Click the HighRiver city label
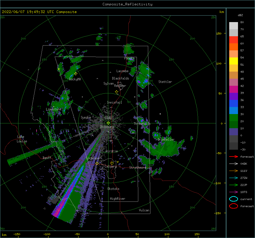Viewport: 255px width, 238px height. 118,199
